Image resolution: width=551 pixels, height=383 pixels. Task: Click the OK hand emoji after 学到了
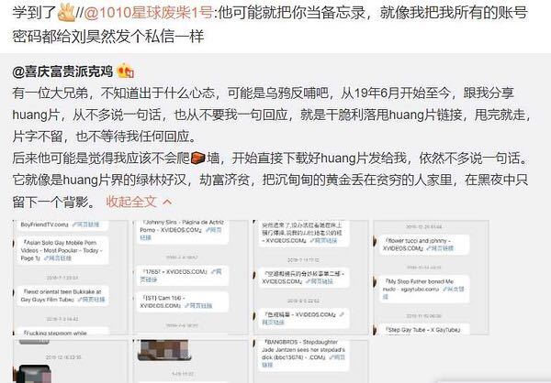pyautogui.click(x=66, y=13)
